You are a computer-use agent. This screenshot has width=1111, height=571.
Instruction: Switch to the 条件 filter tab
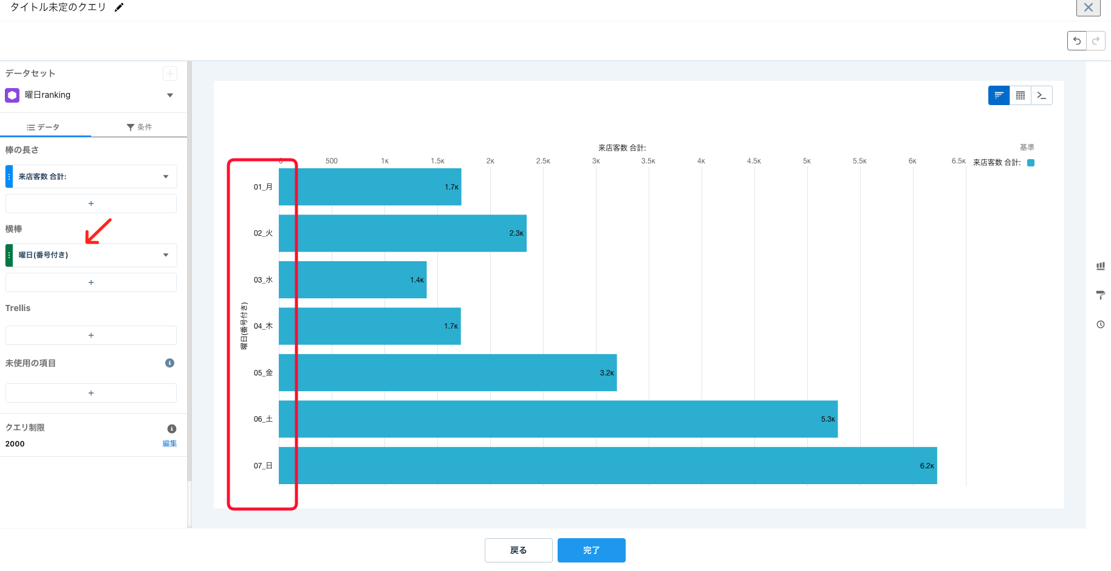[x=139, y=127]
